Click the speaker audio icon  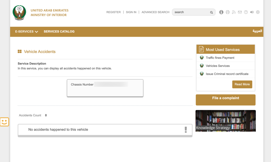point(252,12)
